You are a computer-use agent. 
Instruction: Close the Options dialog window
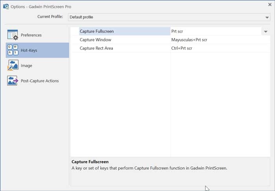pyautogui.click(x=269, y=5)
